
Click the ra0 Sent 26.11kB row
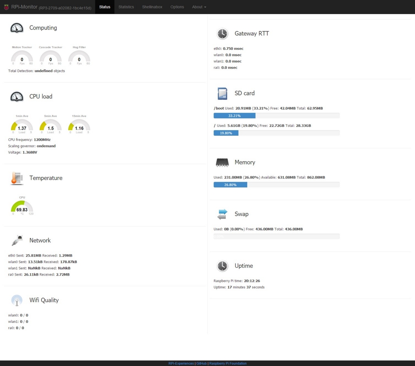click(39, 275)
